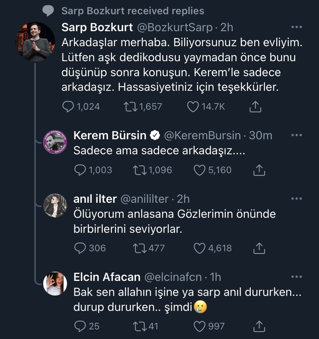Open more options on Kerem Bürsin's reply
This screenshot has width=319, height=339.
[x=296, y=135]
